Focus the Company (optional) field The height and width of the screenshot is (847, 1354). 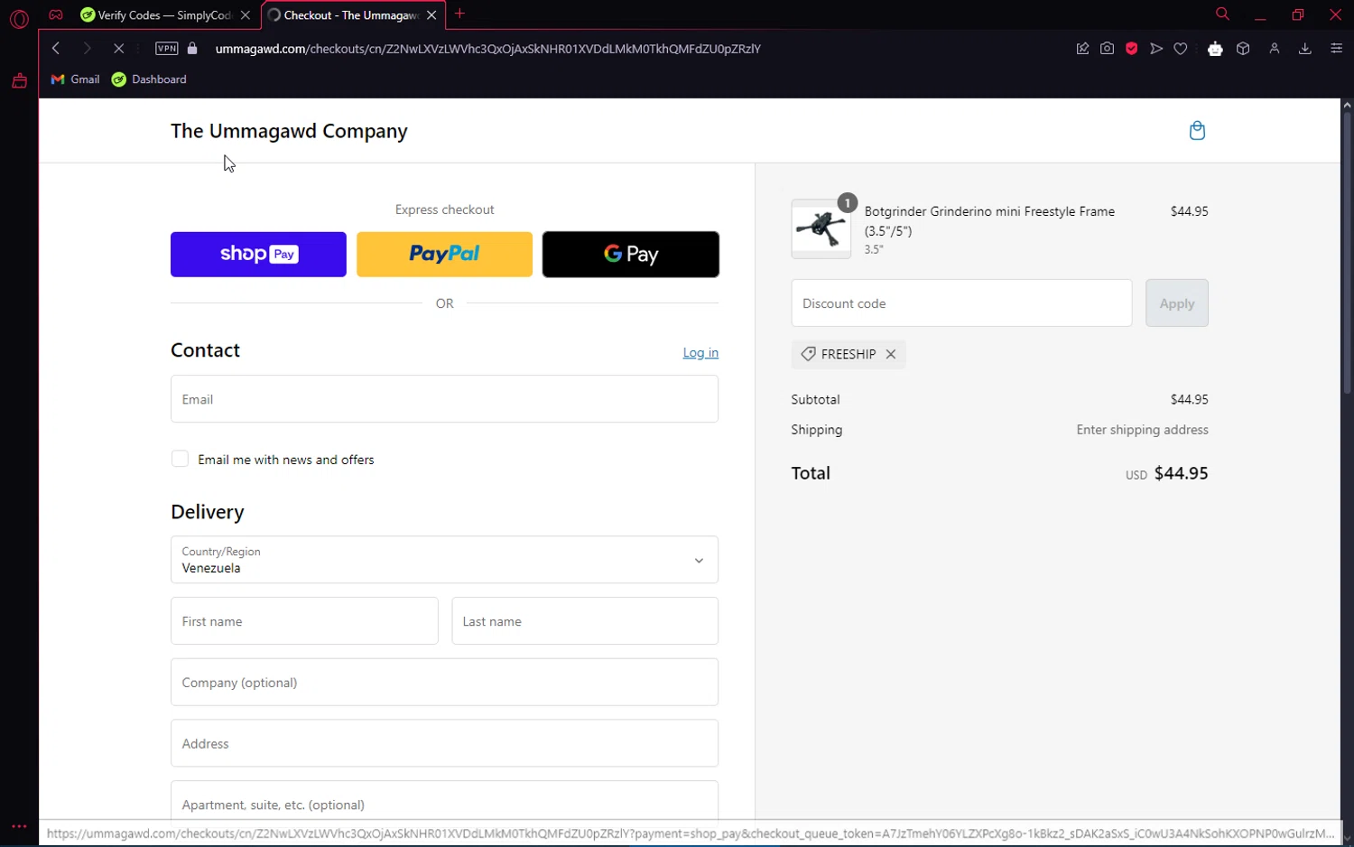coord(444,683)
